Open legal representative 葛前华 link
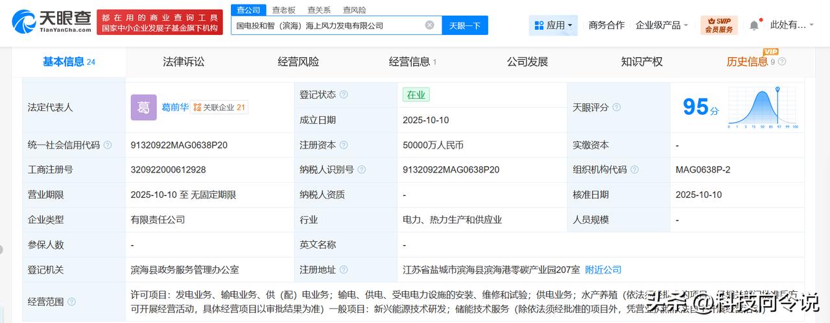 click(175, 108)
